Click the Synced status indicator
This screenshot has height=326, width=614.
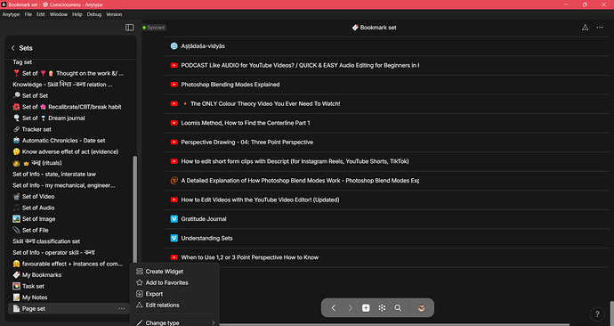[153, 28]
